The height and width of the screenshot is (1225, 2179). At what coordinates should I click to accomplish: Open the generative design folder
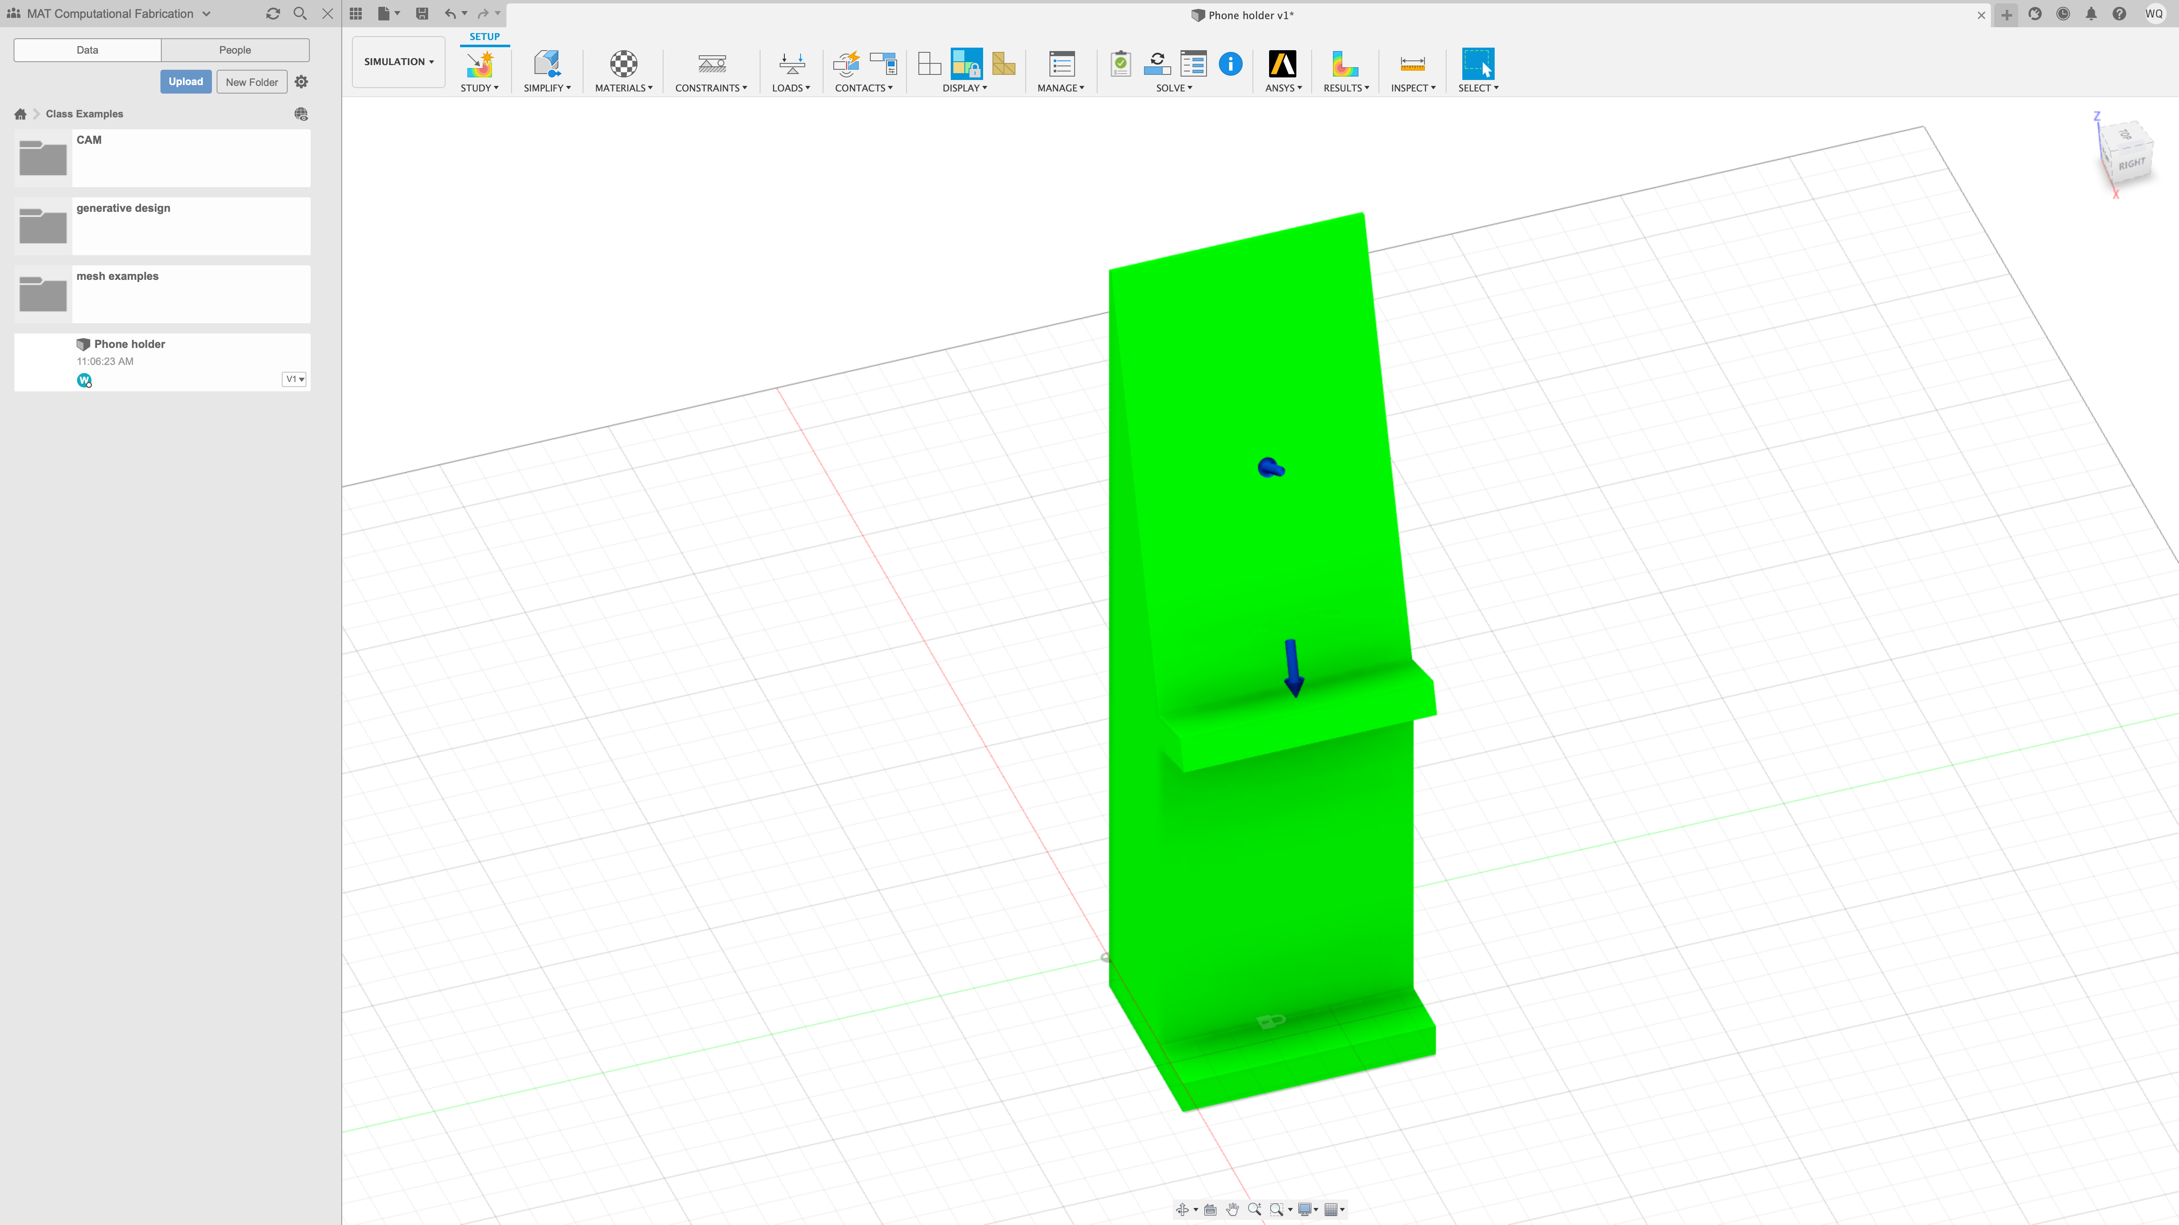[x=163, y=227]
